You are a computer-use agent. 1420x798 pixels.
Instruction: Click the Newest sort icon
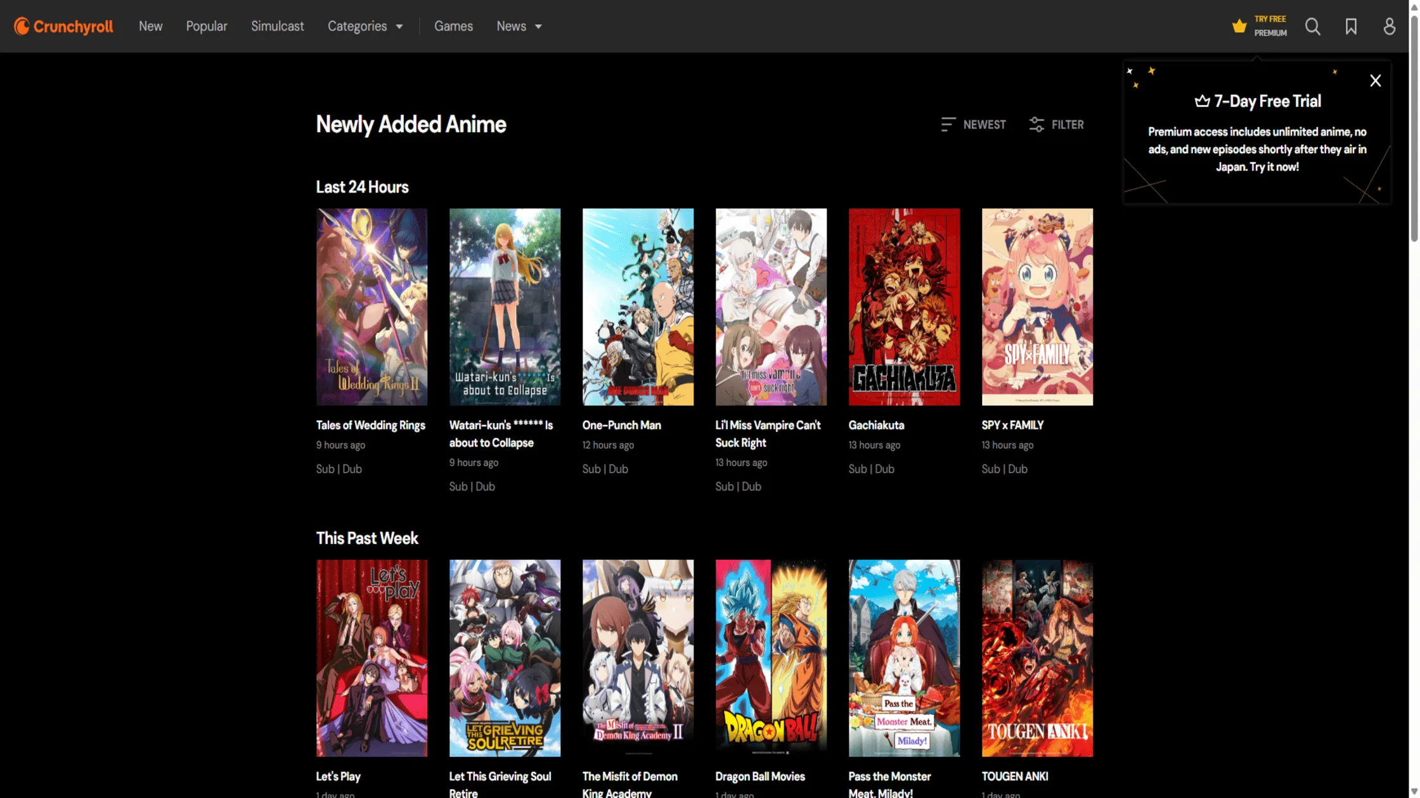pos(948,124)
